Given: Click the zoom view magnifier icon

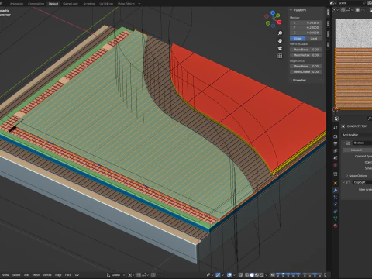Looking at the screenshot, I should click(280, 33).
